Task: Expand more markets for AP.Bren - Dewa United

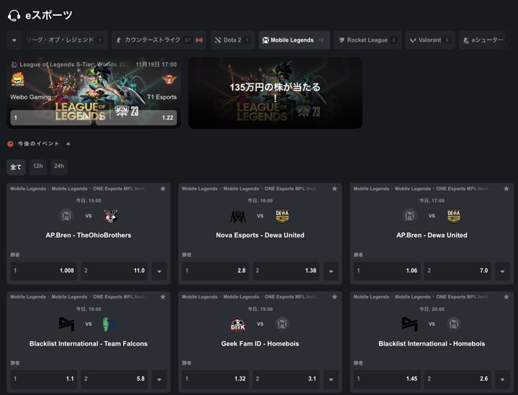Action: [x=502, y=271]
